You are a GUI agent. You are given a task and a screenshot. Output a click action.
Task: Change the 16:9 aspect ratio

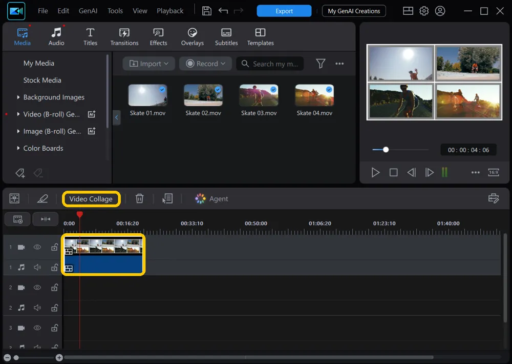click(x=494, y=172)
